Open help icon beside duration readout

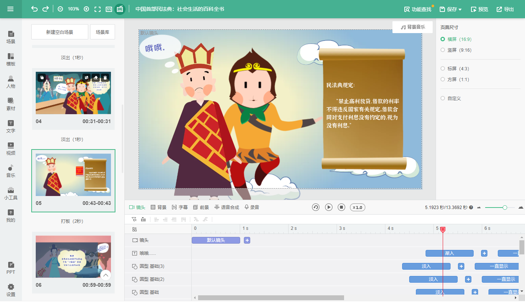471,207
